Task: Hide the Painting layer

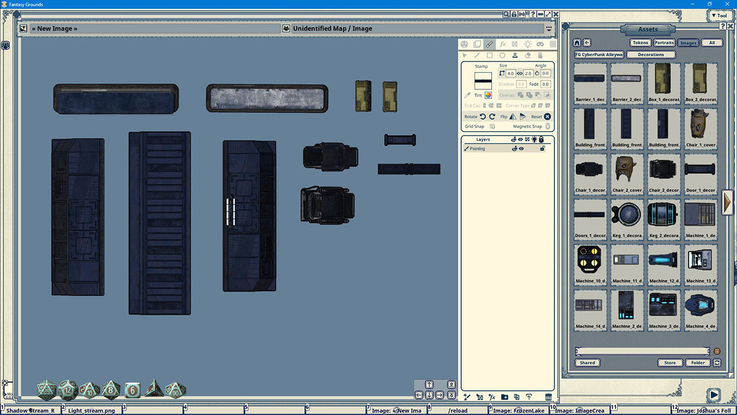Action: (521, 149)
